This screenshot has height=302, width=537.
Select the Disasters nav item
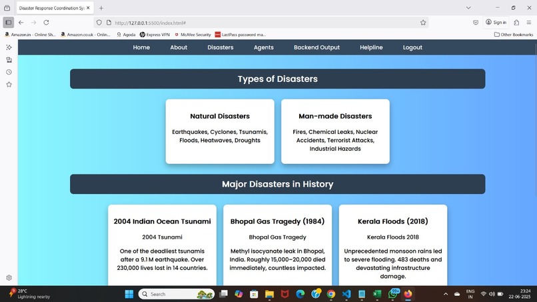(221, 47)
